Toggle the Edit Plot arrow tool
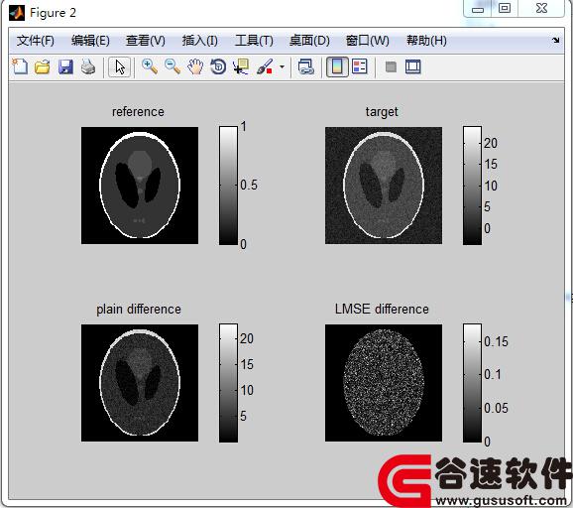The image size is (573, 508). pos(120,67)
